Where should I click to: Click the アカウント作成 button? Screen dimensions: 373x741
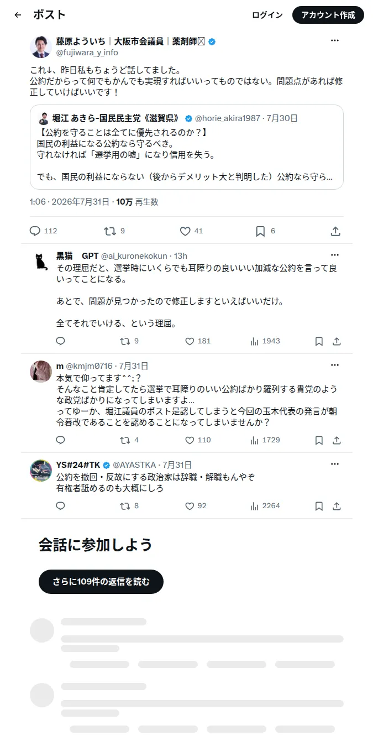328,15
